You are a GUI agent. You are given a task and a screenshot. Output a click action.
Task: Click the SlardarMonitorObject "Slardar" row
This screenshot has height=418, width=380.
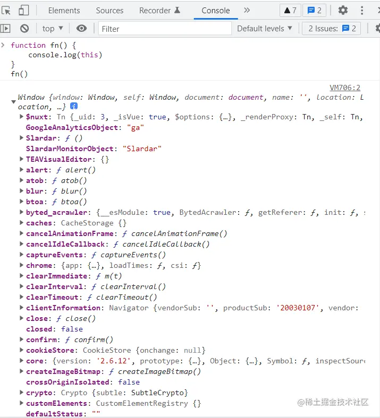point(94,149)
